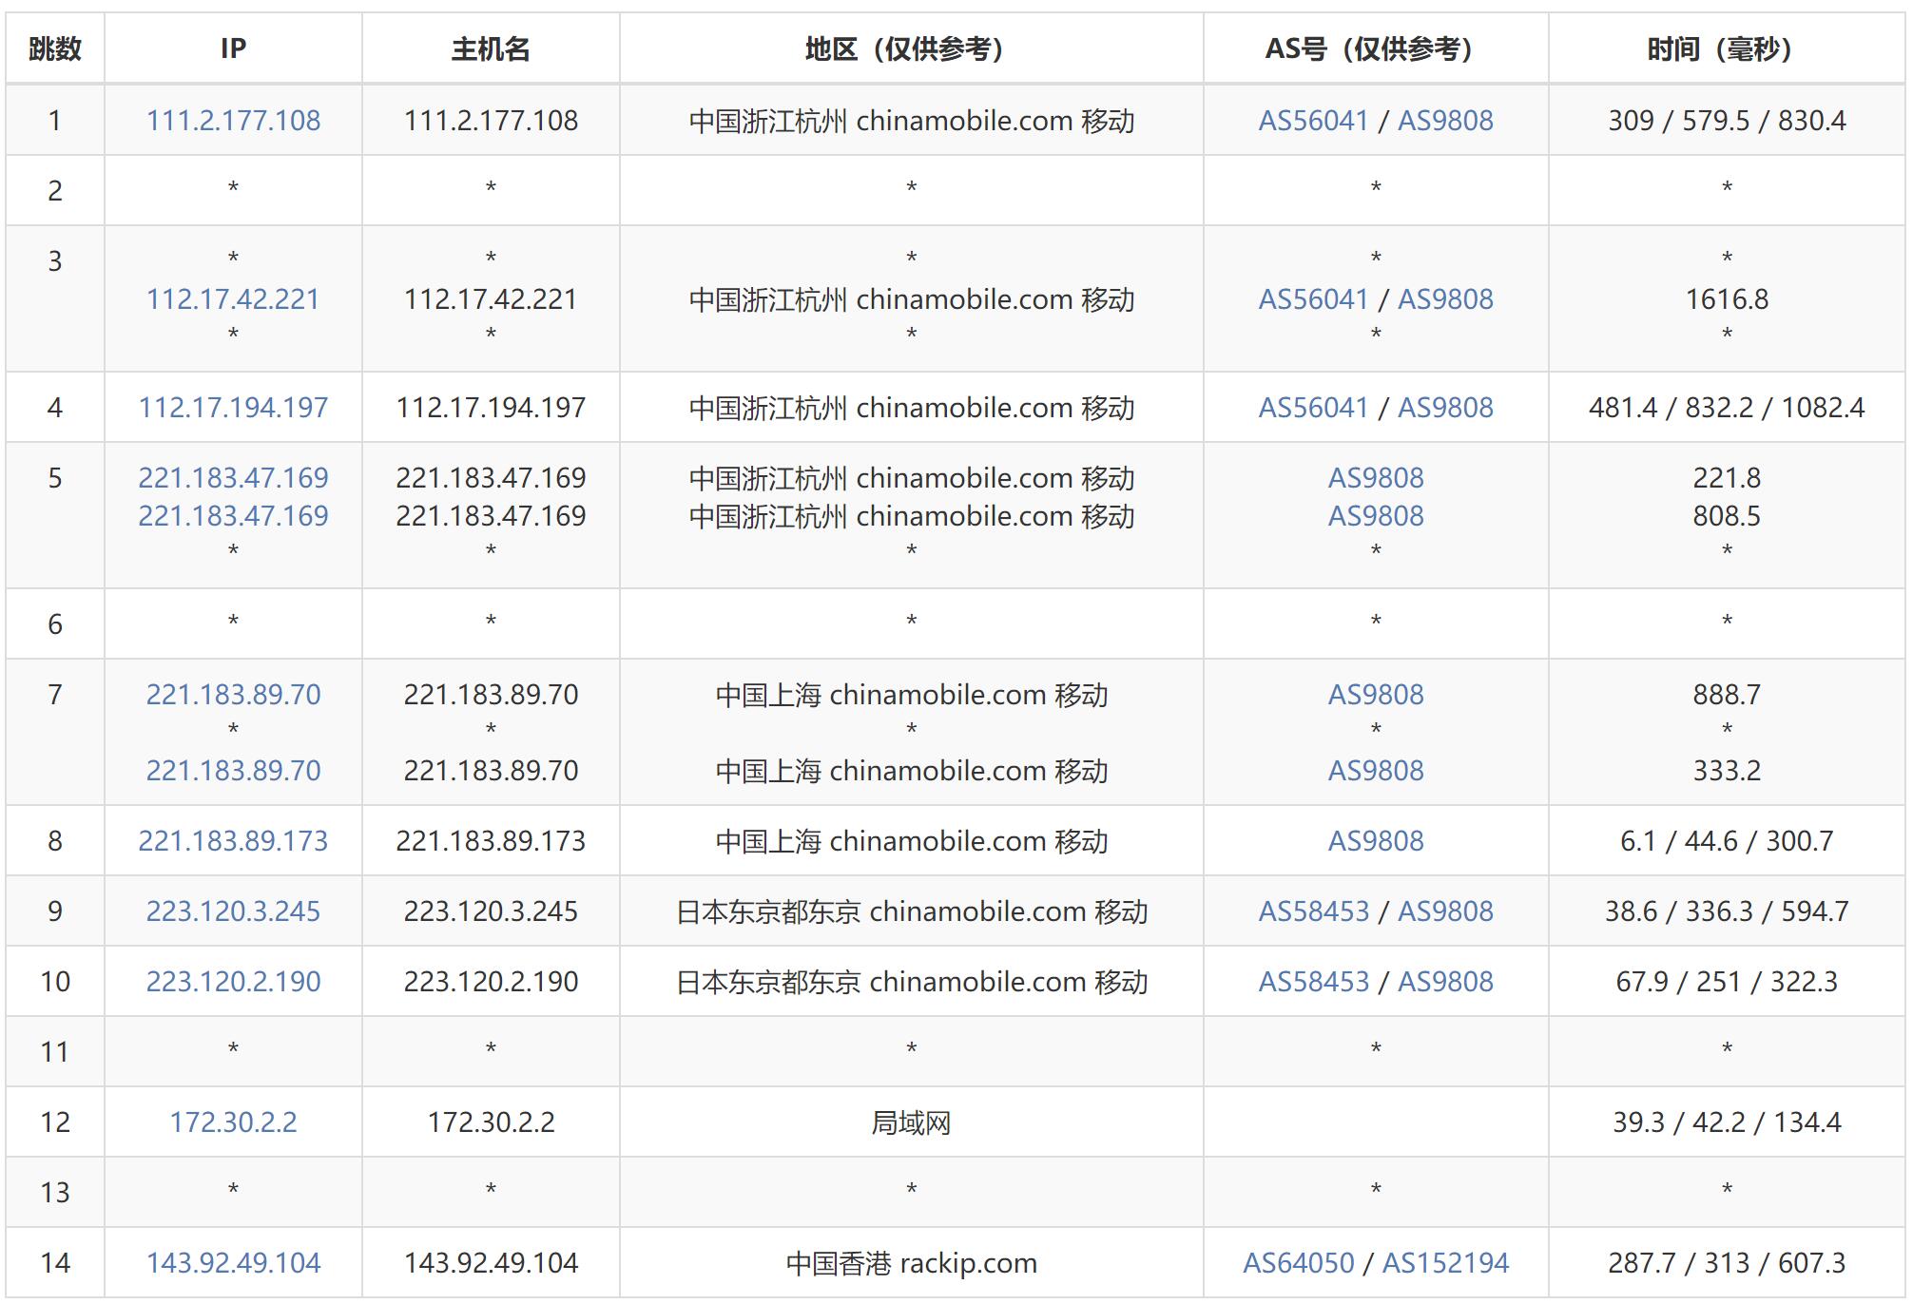Follow the IP link 221.183.89.173 in hop 8
This screenshot has height=1304, width=1913.
point(233,841)
